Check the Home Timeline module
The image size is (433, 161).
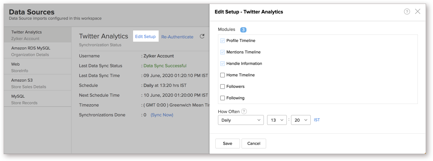[223, 75]
